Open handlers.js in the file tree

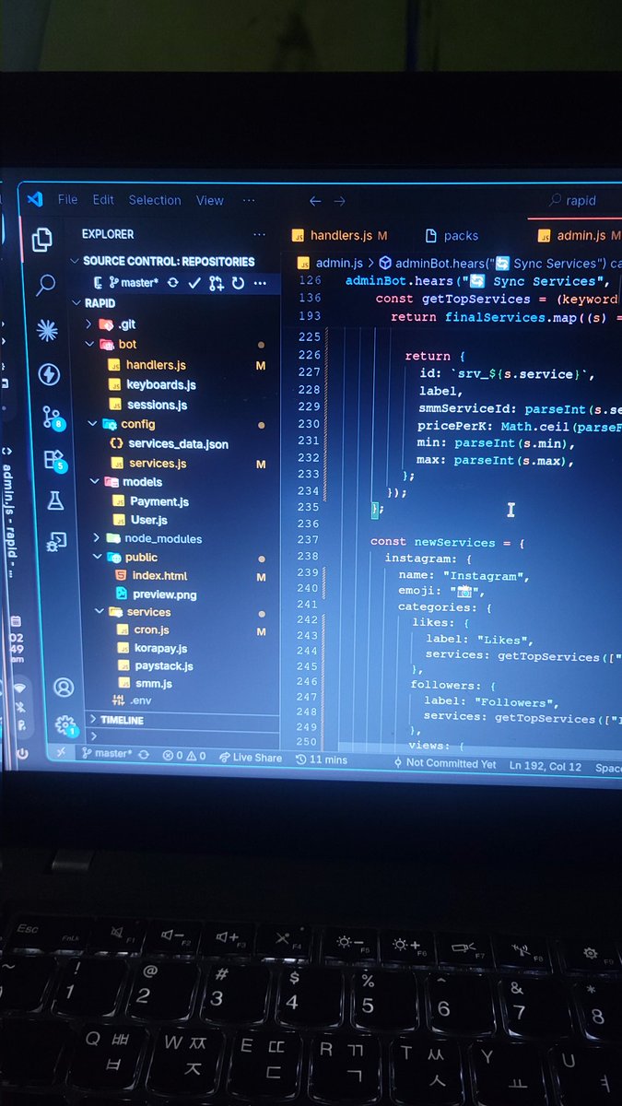pos(156,365)
